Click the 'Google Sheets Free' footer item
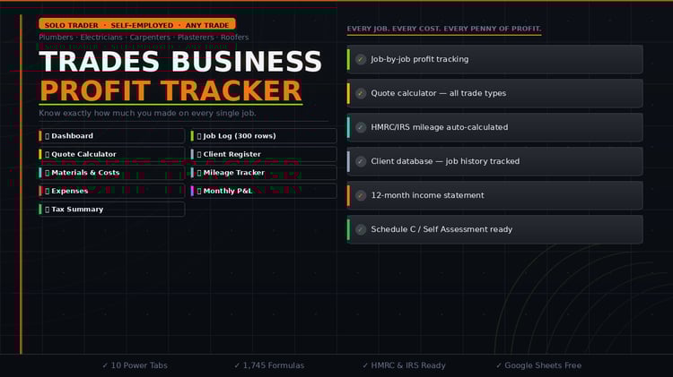Image resolution: width=673 pixels, height=377 pixels. [x=538, y=365]
